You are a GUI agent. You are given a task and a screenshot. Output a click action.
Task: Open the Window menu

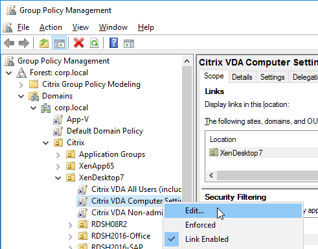[113, 27]
